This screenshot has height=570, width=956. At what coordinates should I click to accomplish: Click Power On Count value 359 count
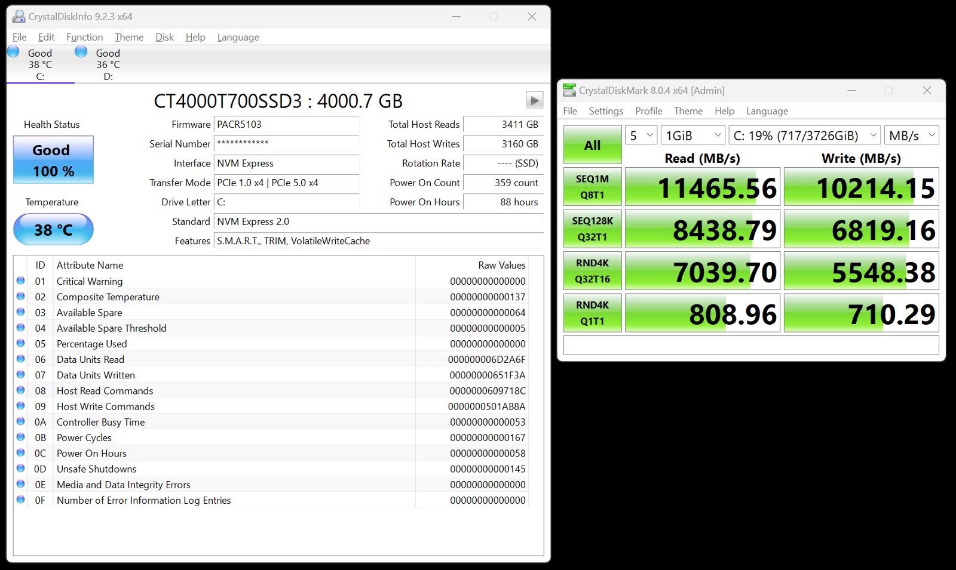[x=503, y=183]
